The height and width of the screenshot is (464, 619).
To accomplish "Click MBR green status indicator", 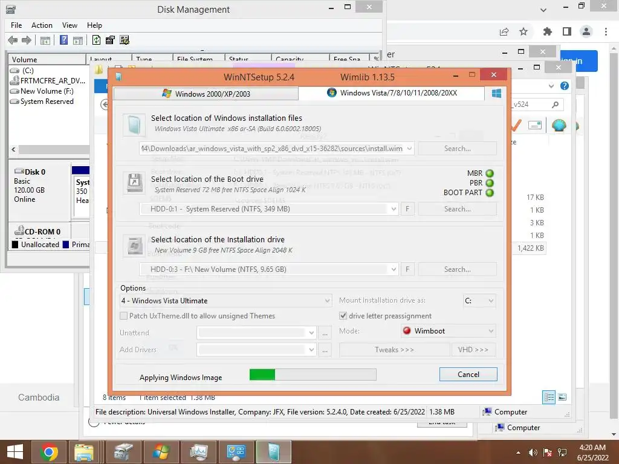I will point(490,173).
